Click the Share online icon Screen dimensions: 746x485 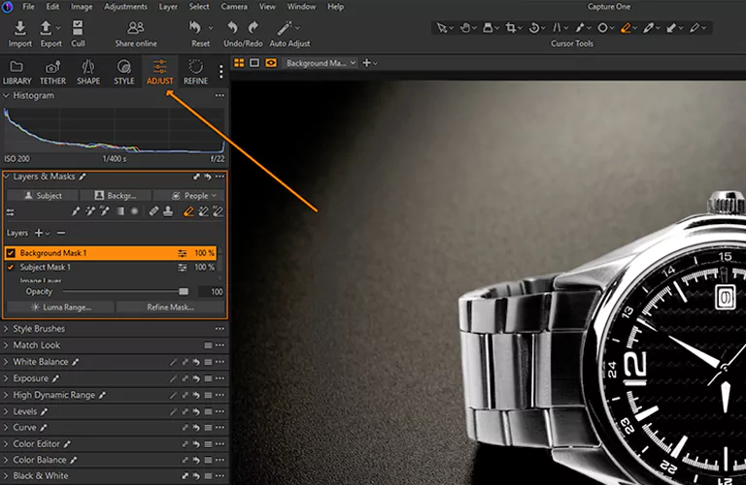[x=137, y=29]
